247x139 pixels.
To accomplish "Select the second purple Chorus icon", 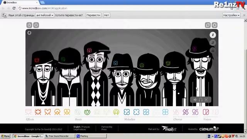I will 186,112.
